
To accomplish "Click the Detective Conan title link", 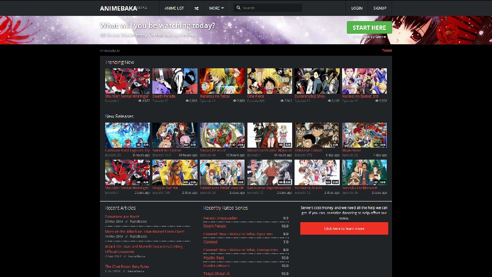I will click(308, 151).
